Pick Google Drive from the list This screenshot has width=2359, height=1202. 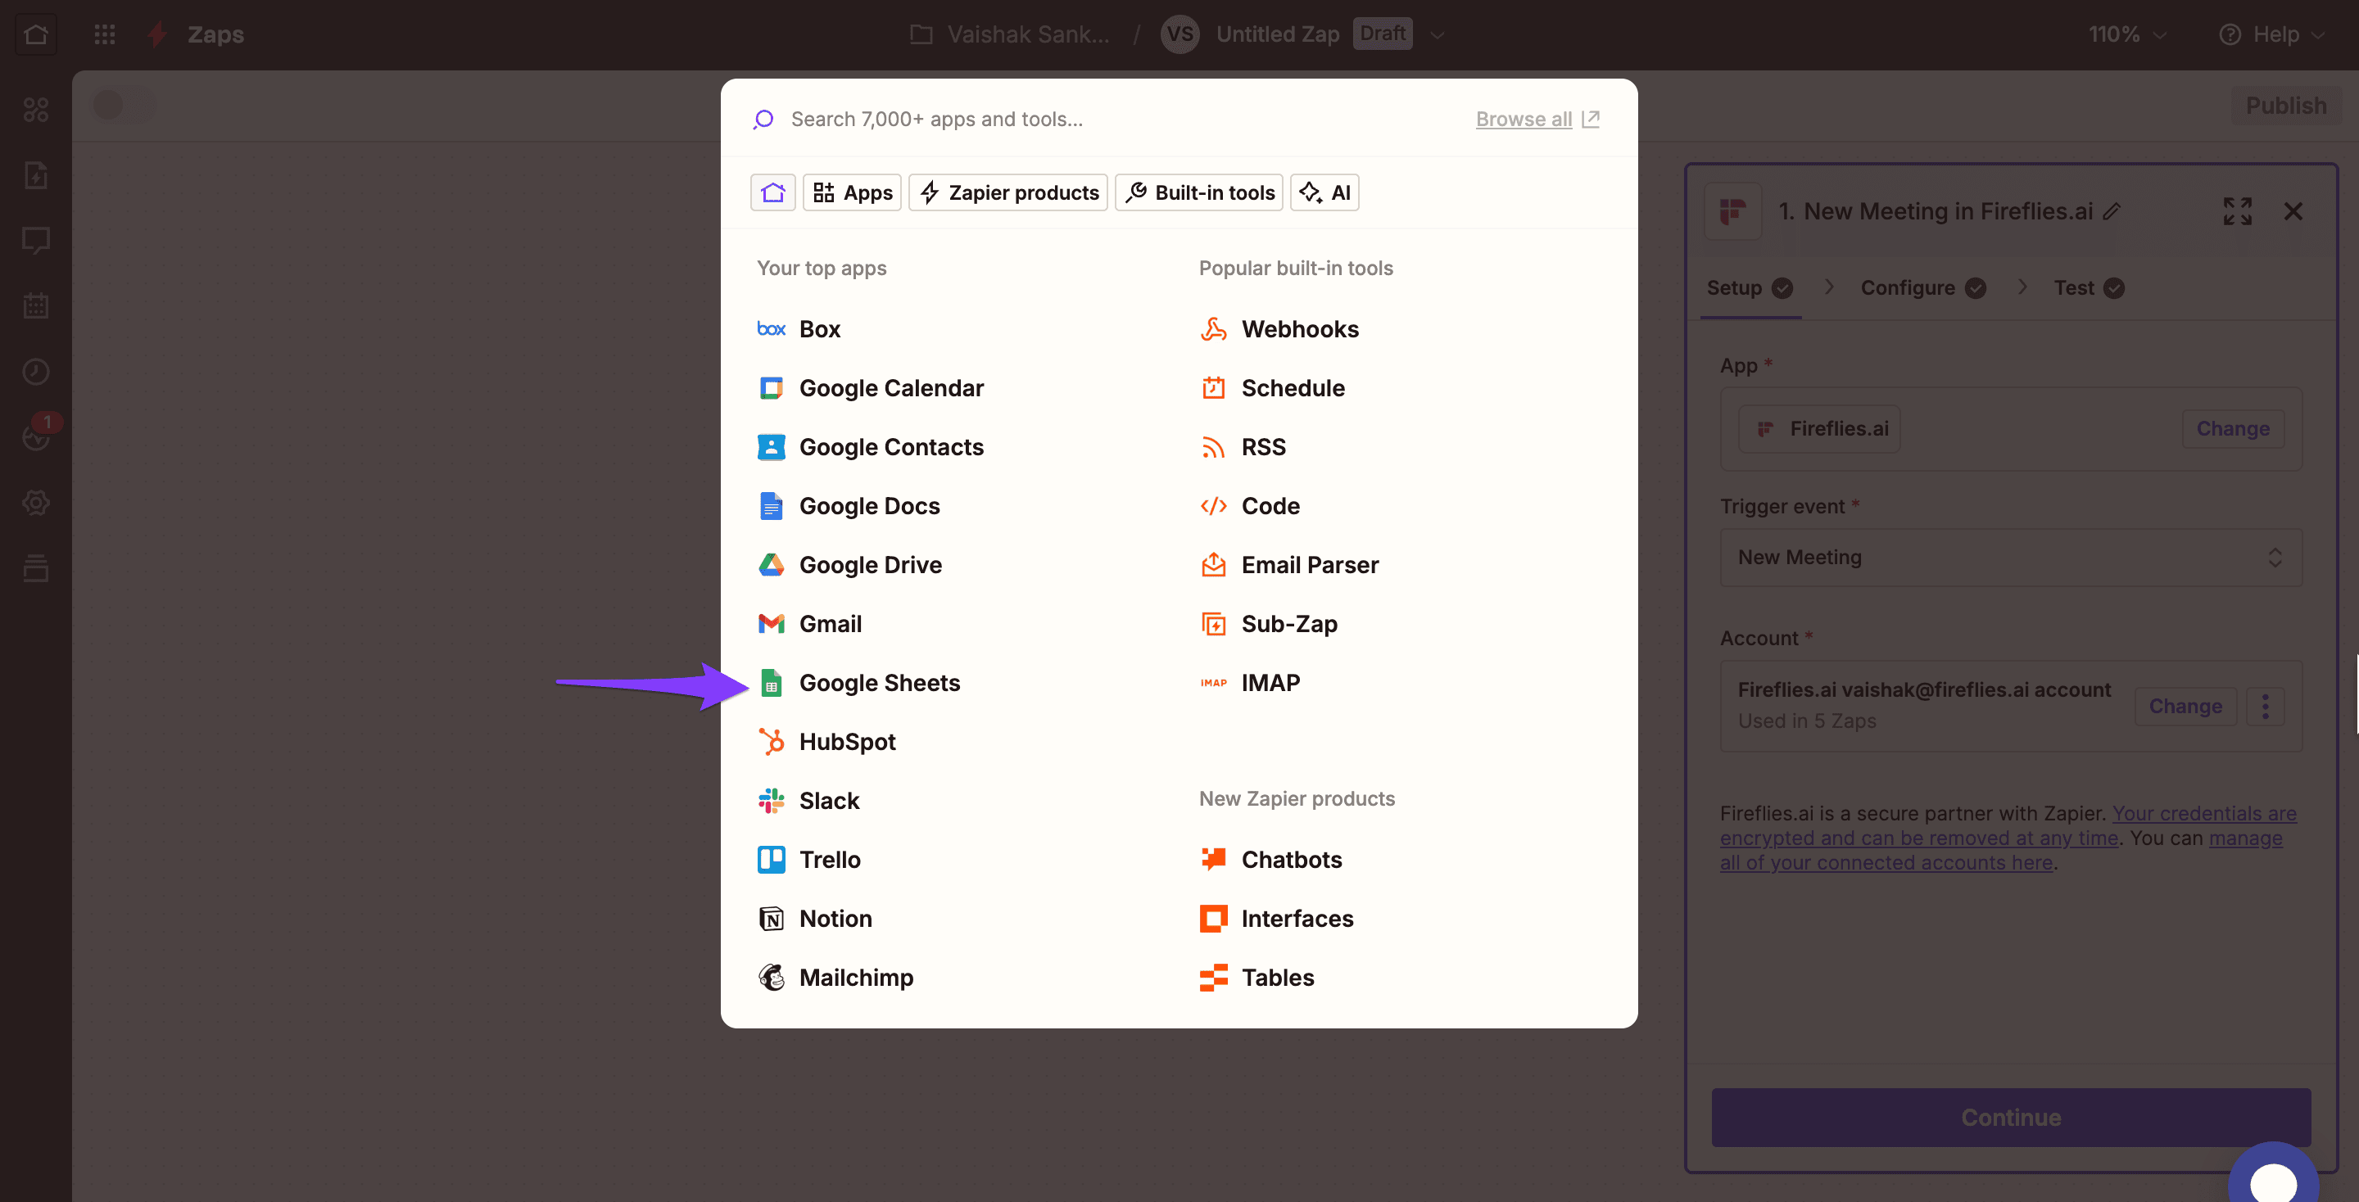point(849,565)
